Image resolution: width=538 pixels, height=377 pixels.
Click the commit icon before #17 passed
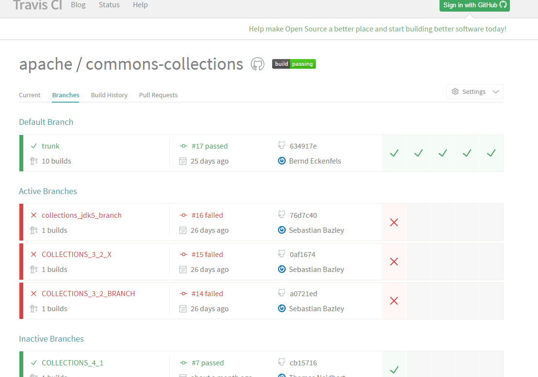coord(183,146)
